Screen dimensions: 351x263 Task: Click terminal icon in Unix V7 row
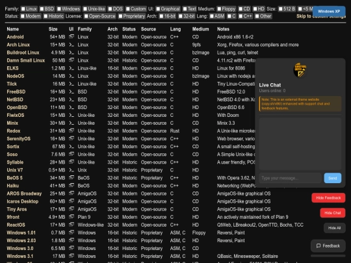click(71, 170)
